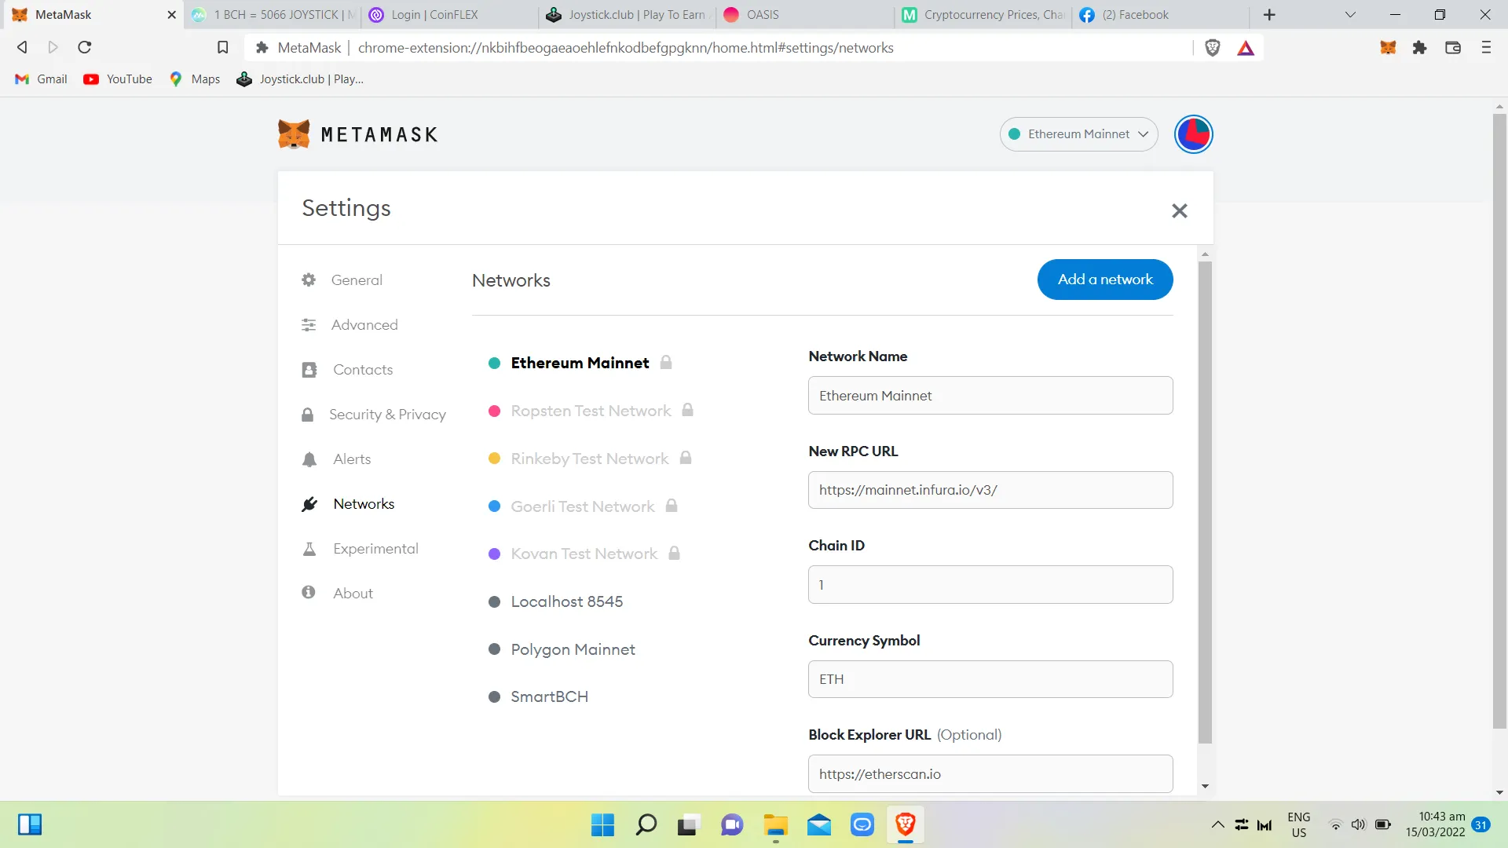Open the Brave Shields icon
This screenshot has height=848, width=1508.
[x=1213, y=48]
